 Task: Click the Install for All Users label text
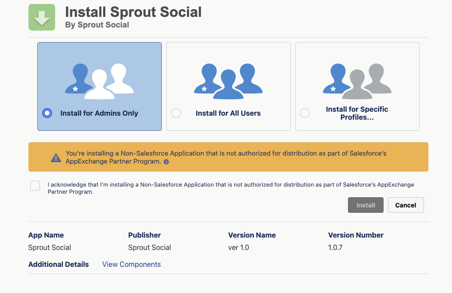[228, 113]
